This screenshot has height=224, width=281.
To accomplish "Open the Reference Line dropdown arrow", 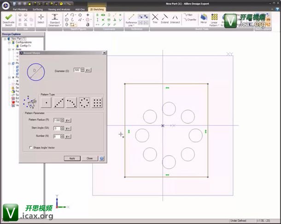I will pyautogui.click(x=134, y=26).
